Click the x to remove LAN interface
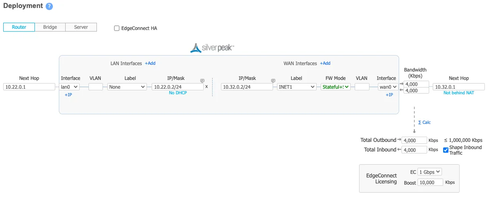 coord(207,86)
